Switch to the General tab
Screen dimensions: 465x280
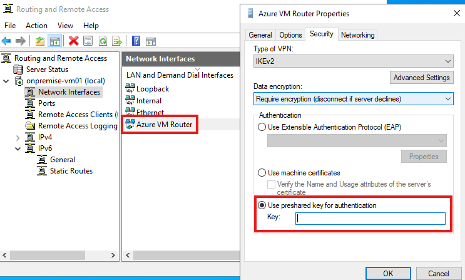[260, 35]
